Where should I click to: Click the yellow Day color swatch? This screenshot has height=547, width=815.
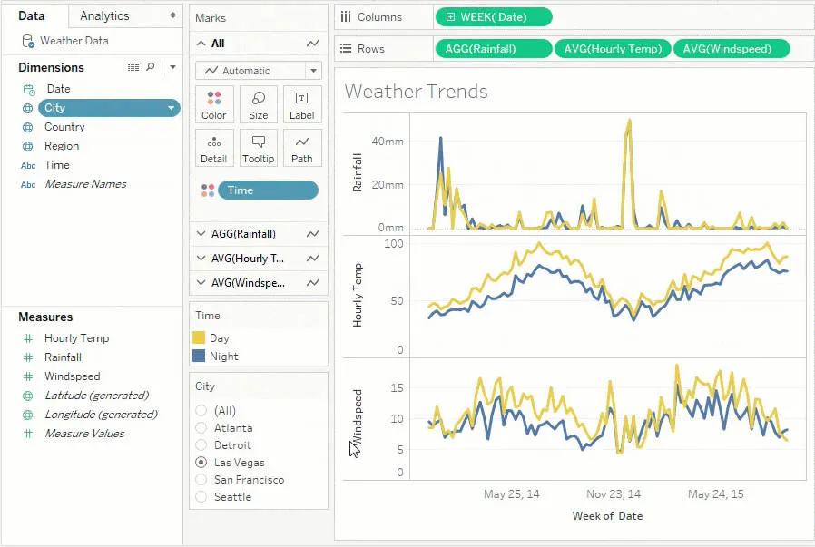click(x=199, y=338)
